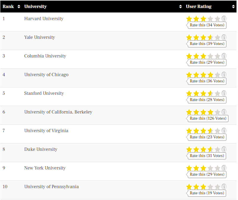This screenshot has width=238, height=200.
Task: Open info icon for University of Pennsylvania
Action: (x=224, y=187)
